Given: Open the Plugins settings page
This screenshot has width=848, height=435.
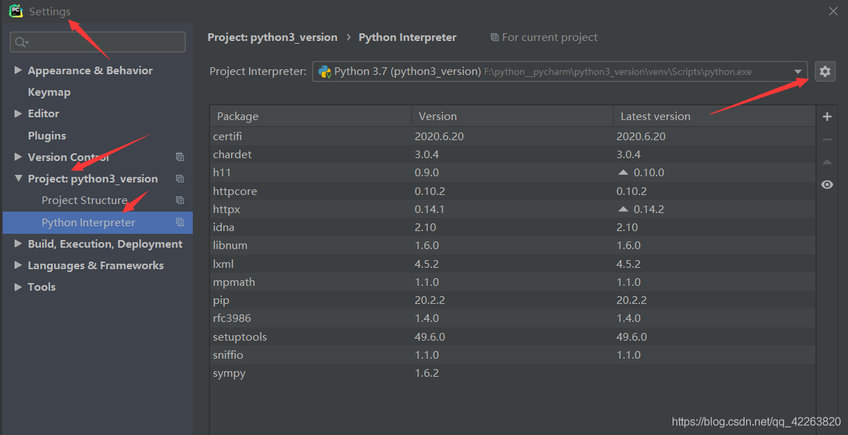Looking at the screenshot, I should 46,136.
